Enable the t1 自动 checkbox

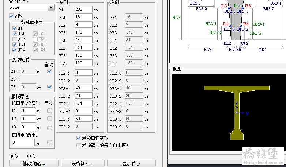click(49, 110)
